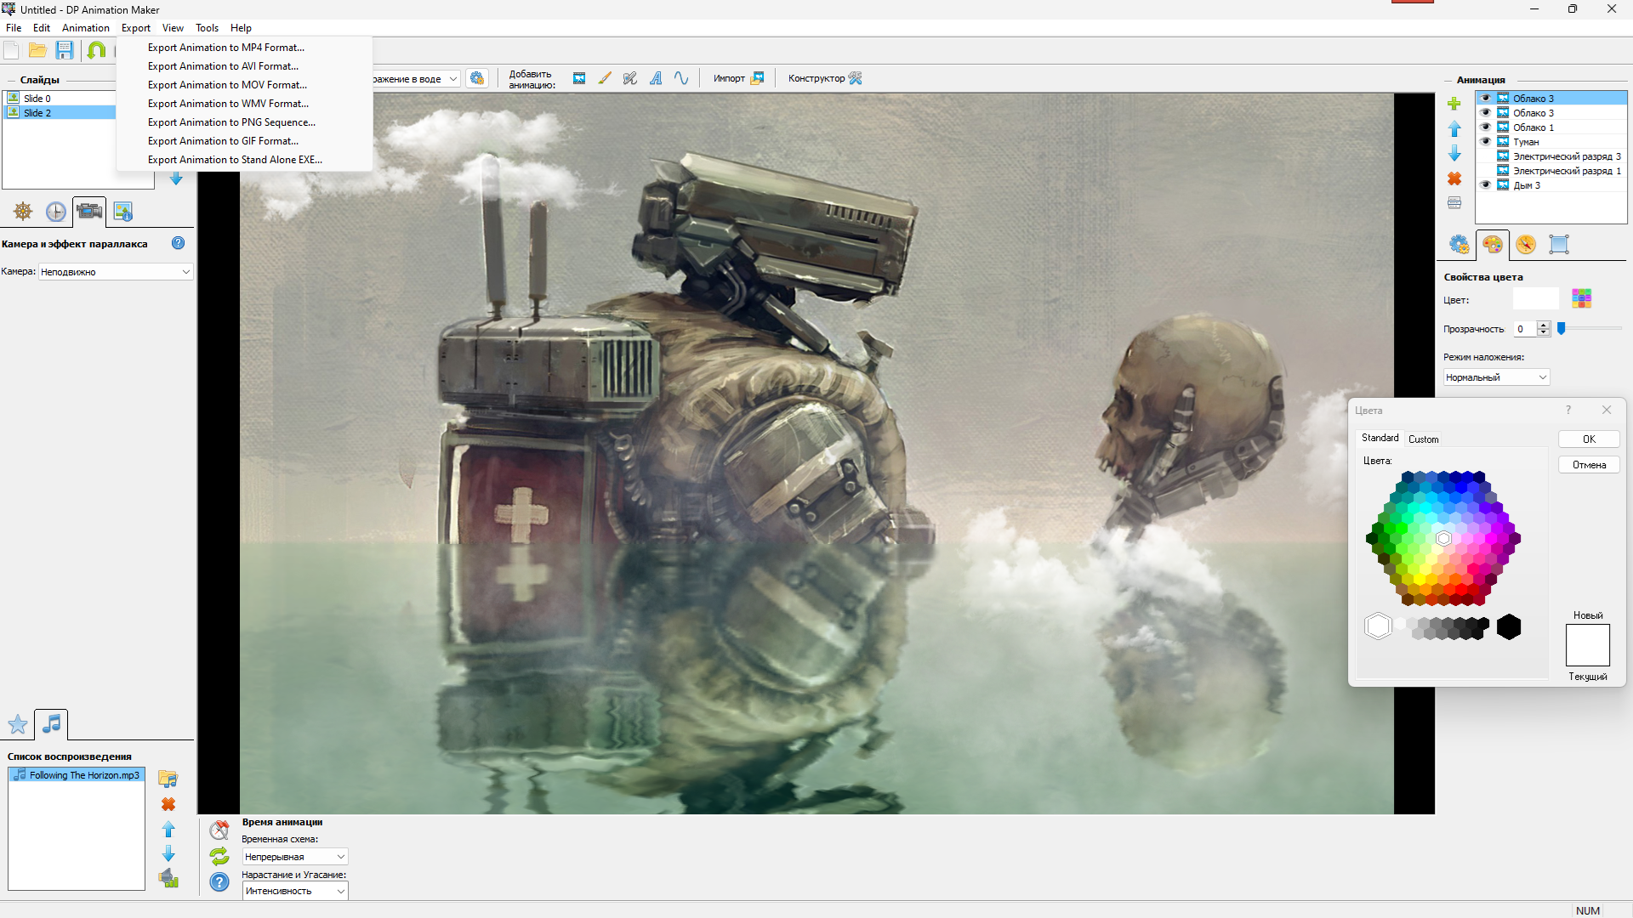1633x918 pixels.
Task: Click the white Цвет color swatch
Action: point(1536,299)
